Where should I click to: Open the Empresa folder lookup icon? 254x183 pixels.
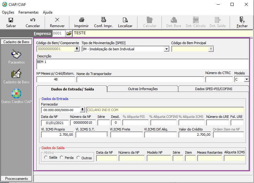click(69, 33)
